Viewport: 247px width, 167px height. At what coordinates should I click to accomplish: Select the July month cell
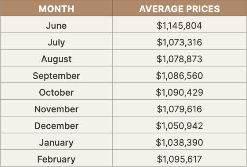pos(56,42)
